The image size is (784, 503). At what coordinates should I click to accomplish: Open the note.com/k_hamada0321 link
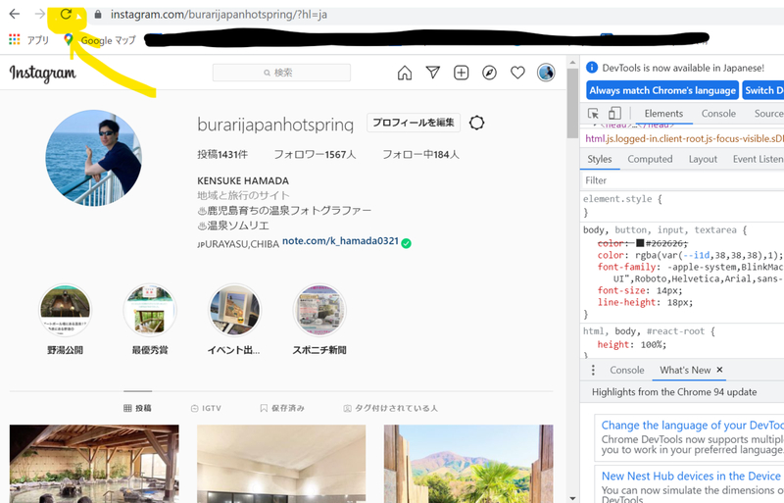[340, 241]
